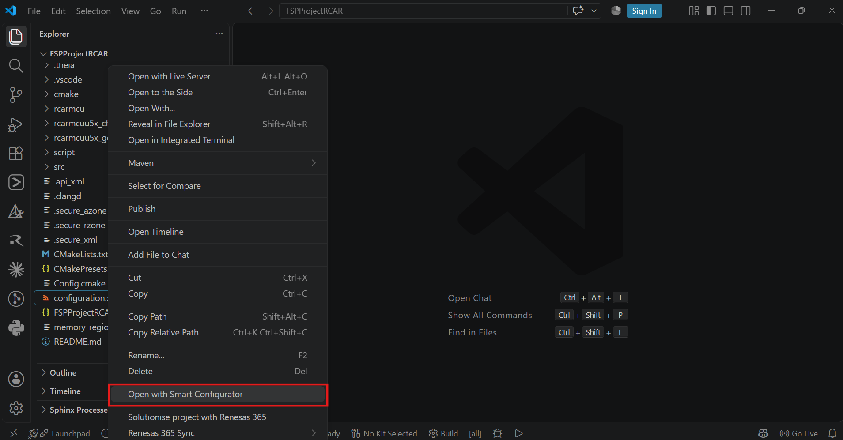Open the Run and Debug view icon
This screenshot has height=440, width=843.
coord(16,124)
